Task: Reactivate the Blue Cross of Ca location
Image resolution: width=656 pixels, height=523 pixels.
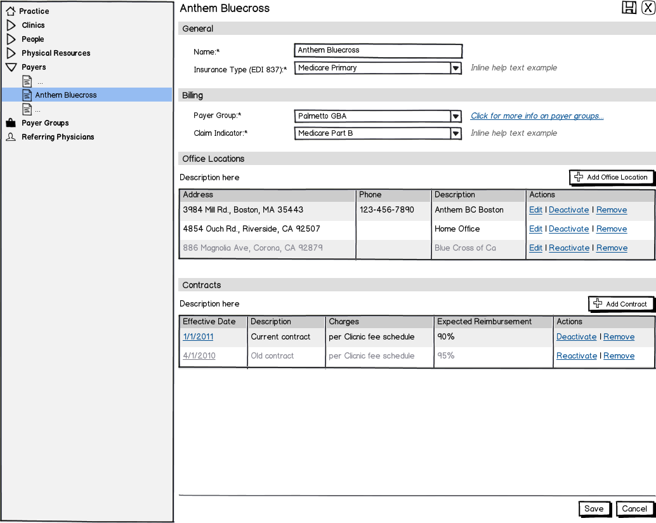Action: (x=569, y=248)
